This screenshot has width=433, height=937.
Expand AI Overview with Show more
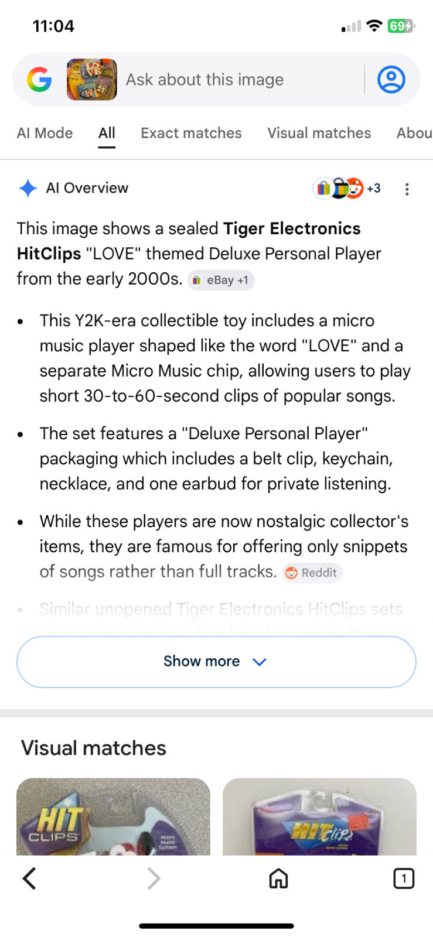216,662
